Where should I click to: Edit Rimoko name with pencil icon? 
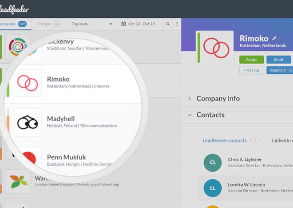(274, 39)
